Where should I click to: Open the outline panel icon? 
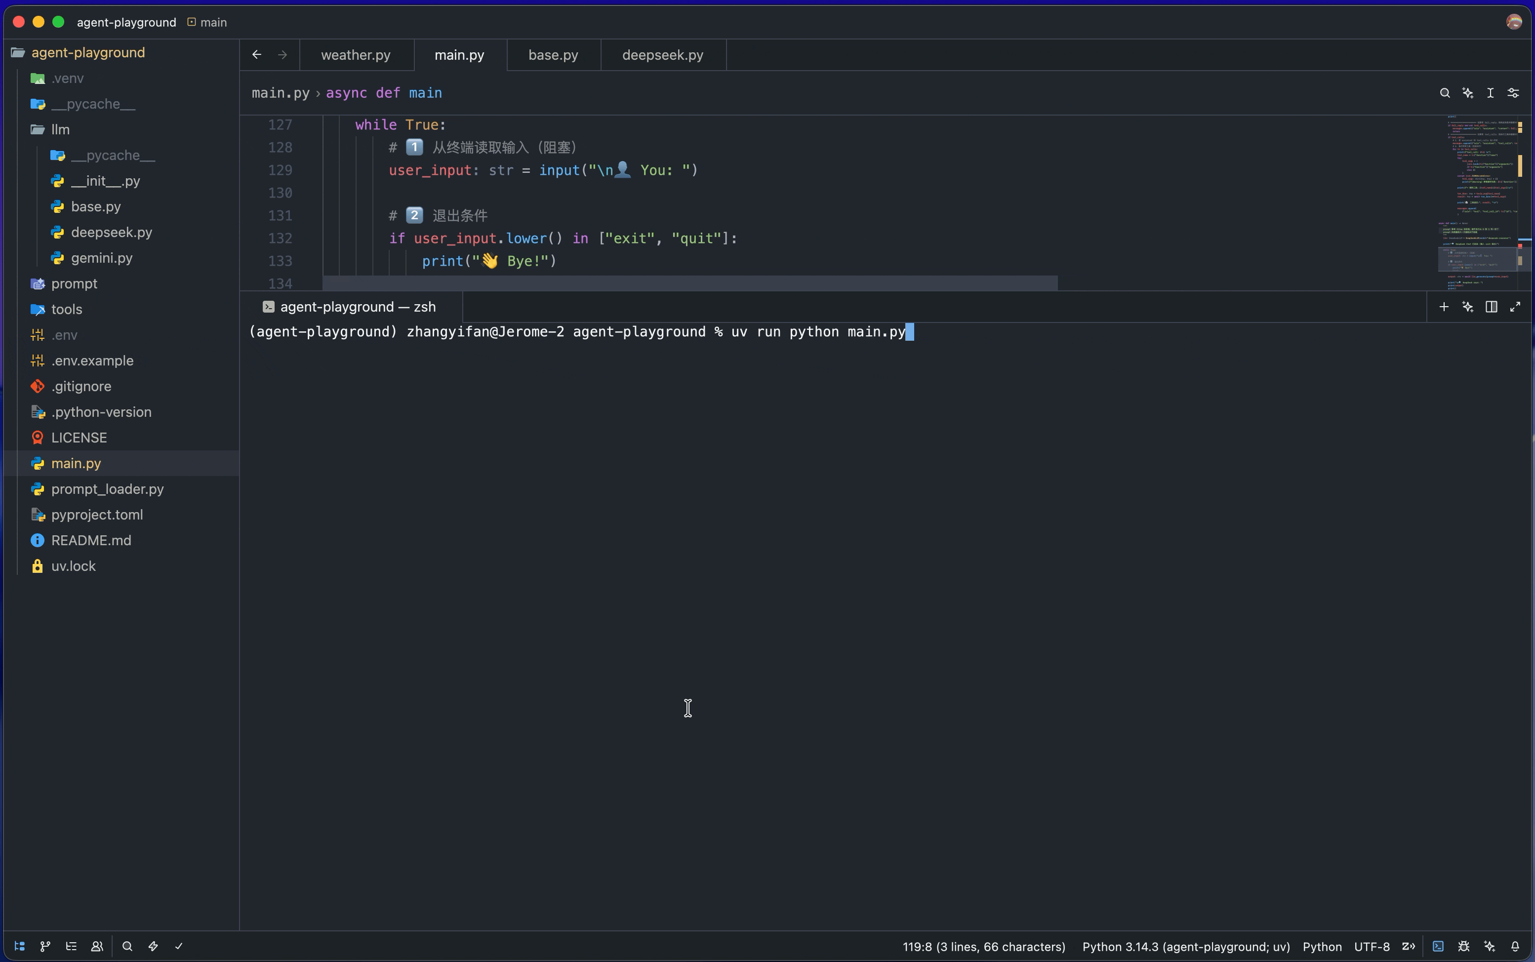(x=71, y=946)
